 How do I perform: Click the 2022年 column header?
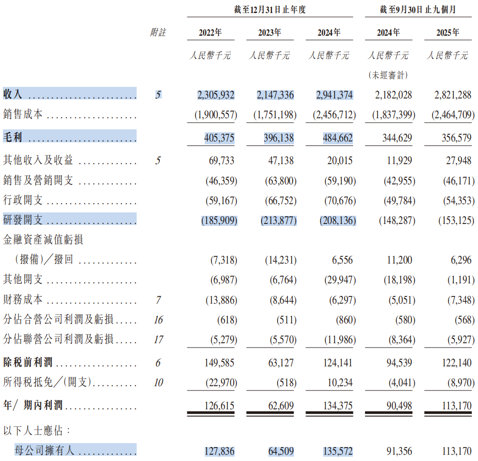point(211,32)
